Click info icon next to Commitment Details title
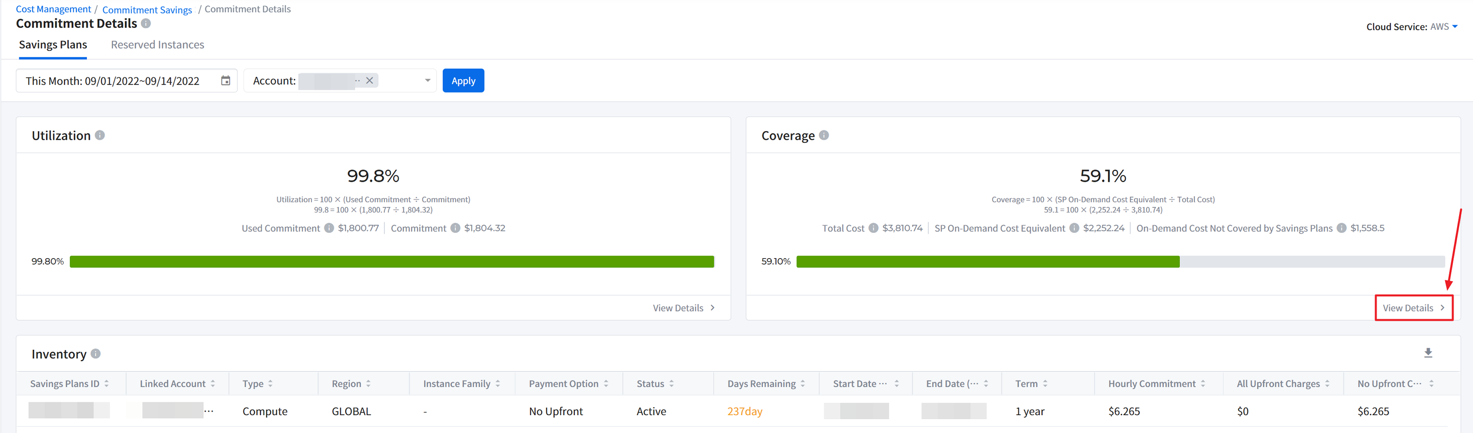The image size is (1473, 433). pos(146,23)
